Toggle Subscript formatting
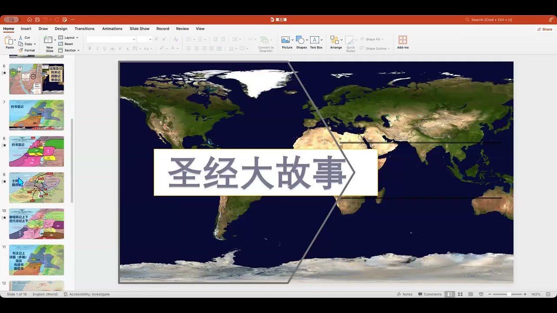 click(x=128, y=48)
